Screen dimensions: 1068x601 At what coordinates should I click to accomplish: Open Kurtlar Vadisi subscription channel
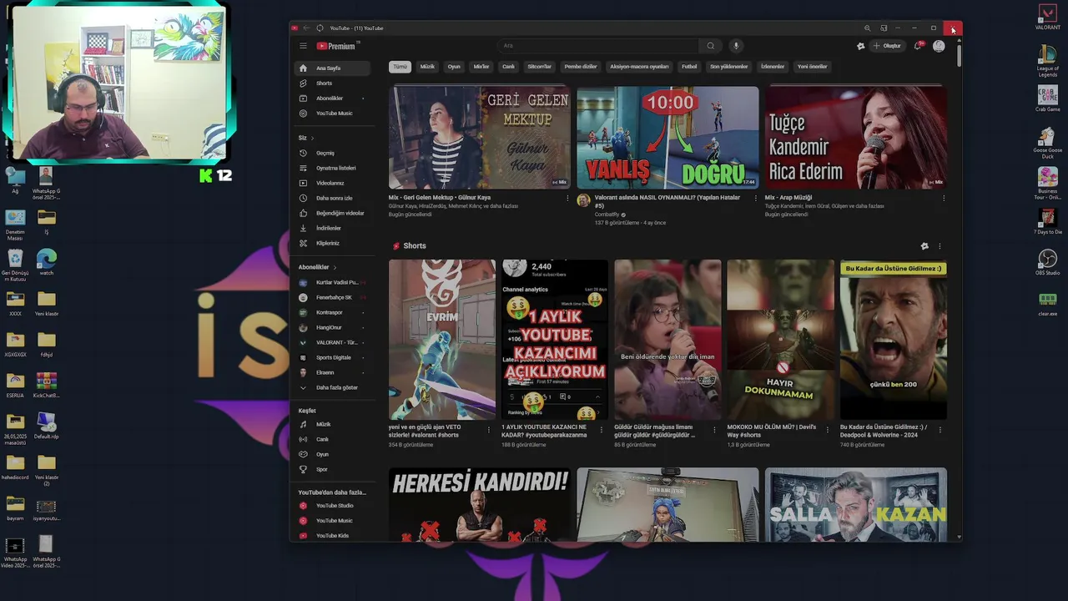pyautogui.click(x=332, y=283)
